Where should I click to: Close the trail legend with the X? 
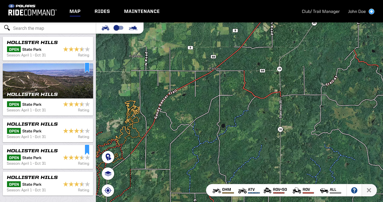pyautogui.click(x=369, y=190)
